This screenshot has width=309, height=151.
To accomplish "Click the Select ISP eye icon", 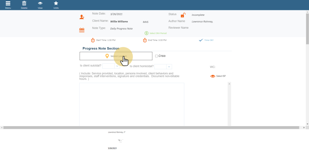I will point(212,76).
